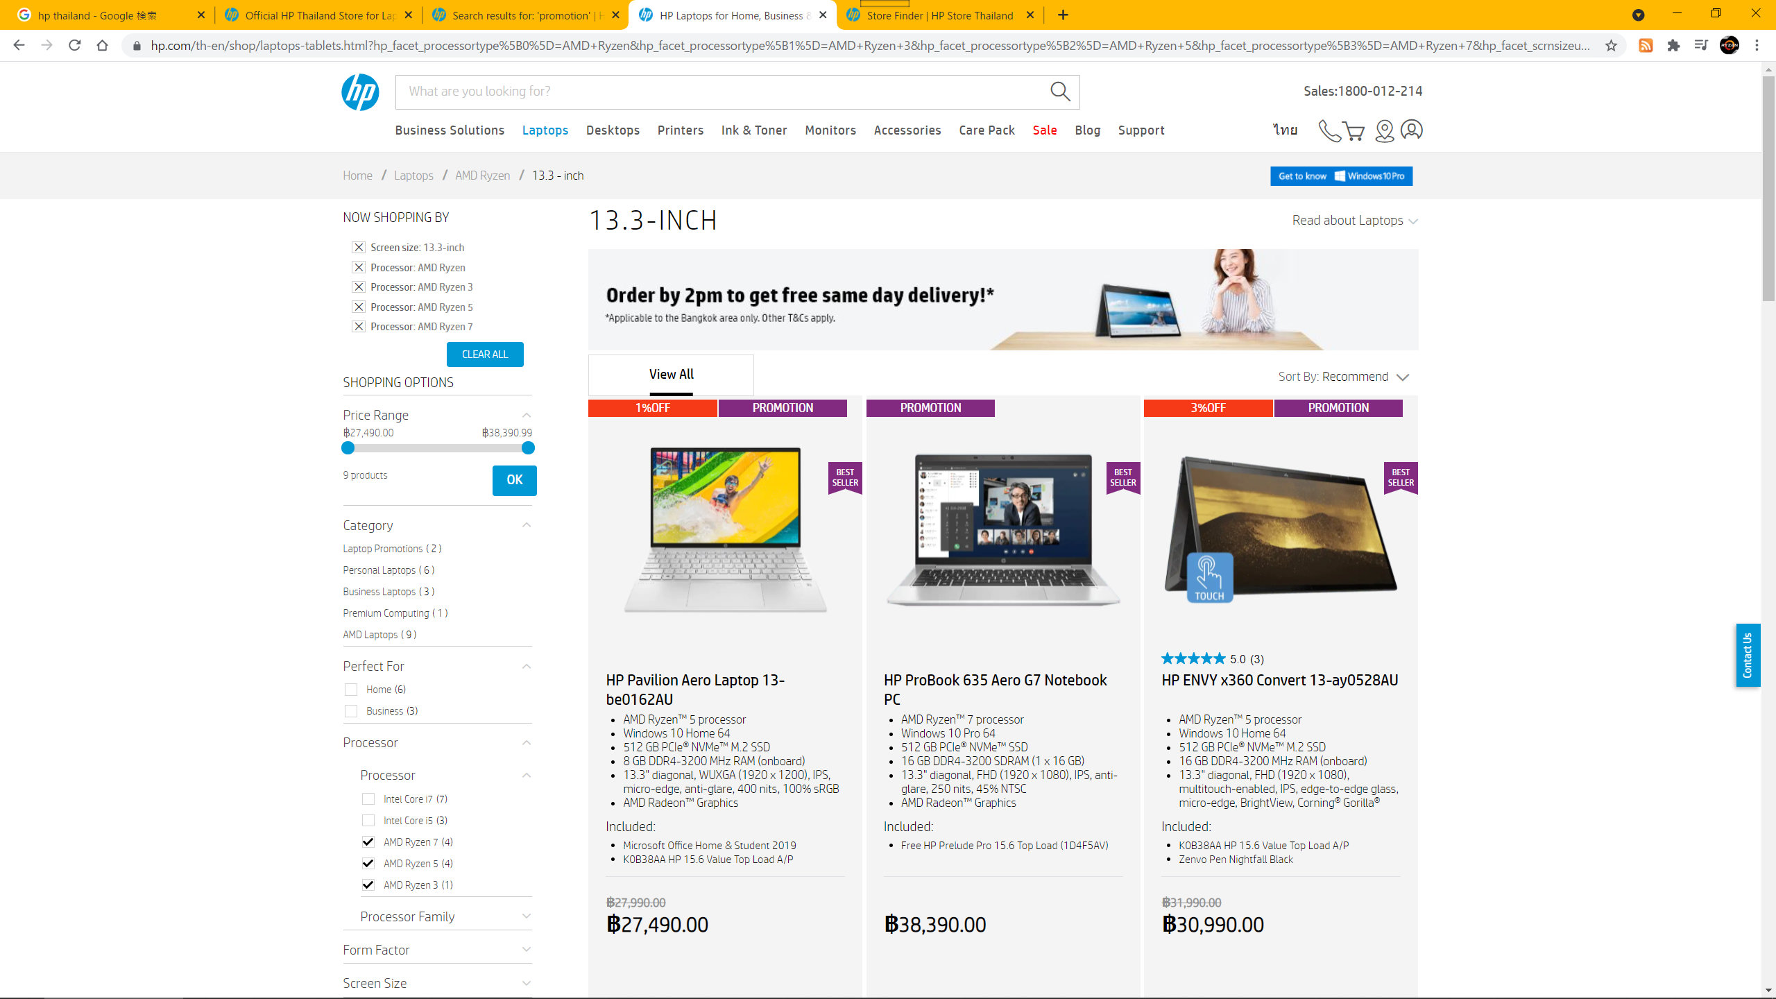Collapse the Price Range section
Viewport: 1776px width, 999px height.
pos(526,416)
